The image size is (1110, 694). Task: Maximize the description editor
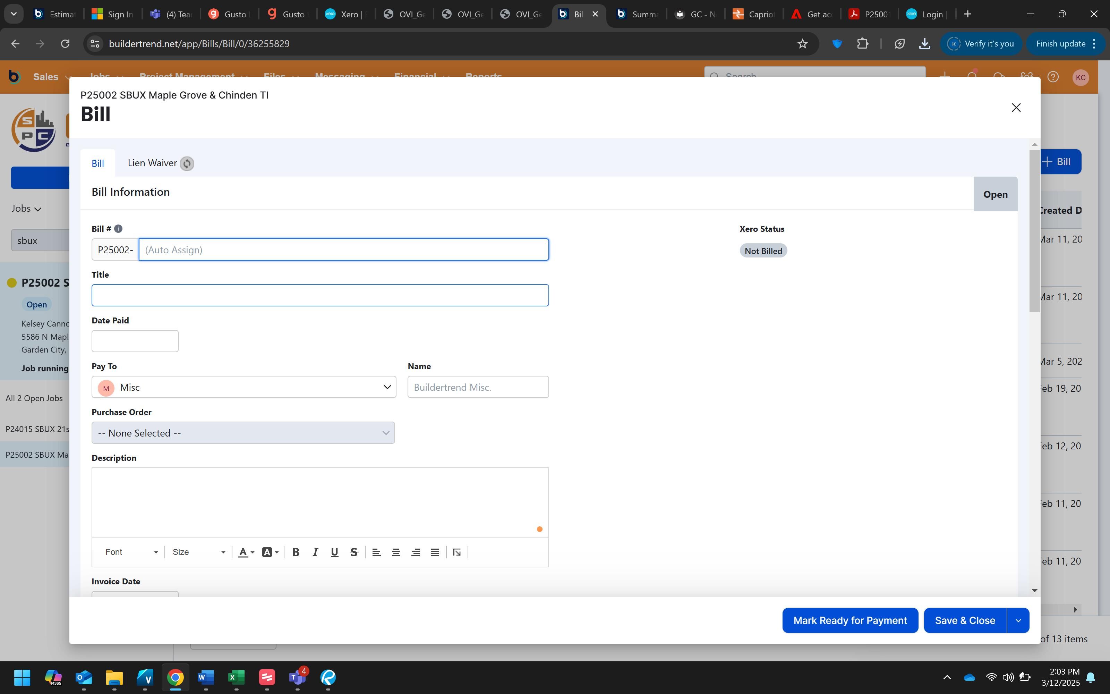[x=457, y=552]
